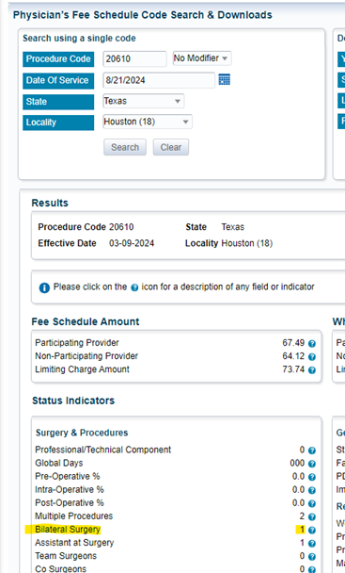Image resolution: width=345 pixels, height=573 pixels.
Task: Click help icon for Assistant at Surgery
Action: coord(312,544)
